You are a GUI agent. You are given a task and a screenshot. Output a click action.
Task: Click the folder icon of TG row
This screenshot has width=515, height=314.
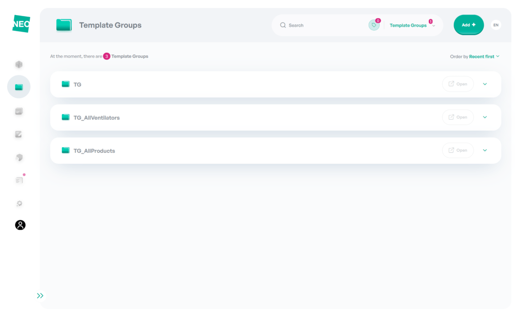pyautogui.click(x=65, y=84)
